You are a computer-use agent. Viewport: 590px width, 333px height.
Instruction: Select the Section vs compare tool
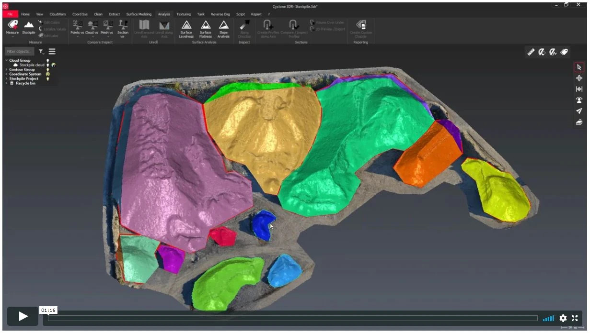pyautogui.click(x=123, y=29)
